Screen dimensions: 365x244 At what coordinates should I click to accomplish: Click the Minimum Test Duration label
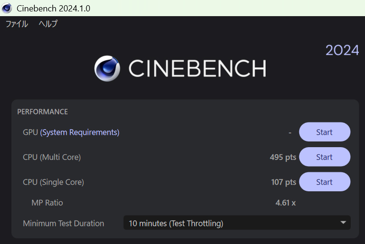pos(64,223)
